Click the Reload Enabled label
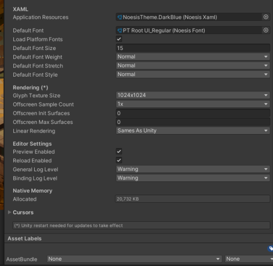273x266 pixels. [x=32, y=161]
